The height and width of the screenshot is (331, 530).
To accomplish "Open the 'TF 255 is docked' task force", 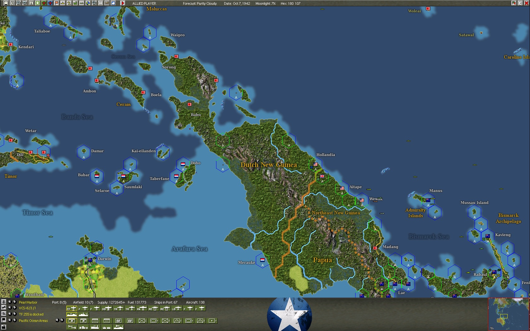I will coord(31,314).
